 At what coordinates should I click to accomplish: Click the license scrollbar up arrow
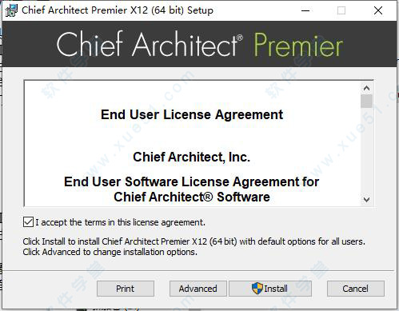point(366,88)
